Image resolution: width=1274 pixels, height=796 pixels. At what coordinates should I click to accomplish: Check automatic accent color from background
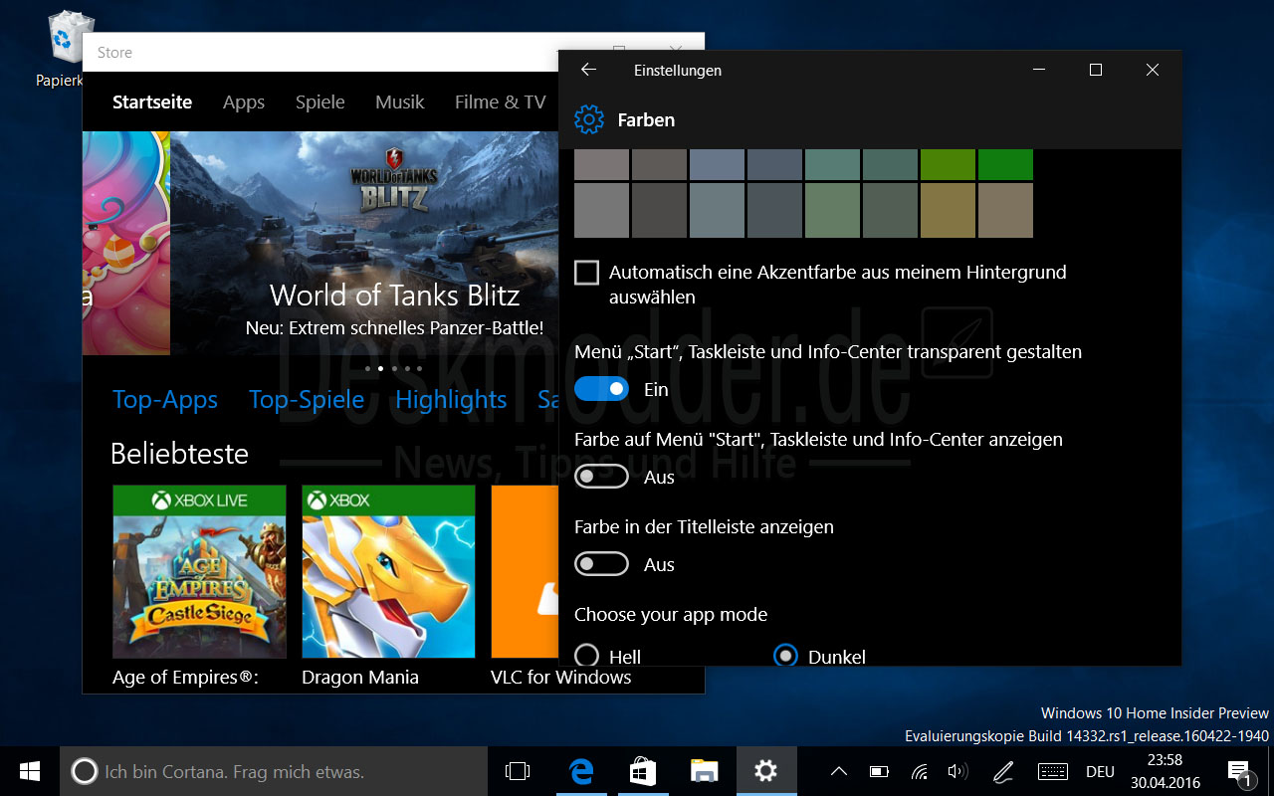[587, 273]
